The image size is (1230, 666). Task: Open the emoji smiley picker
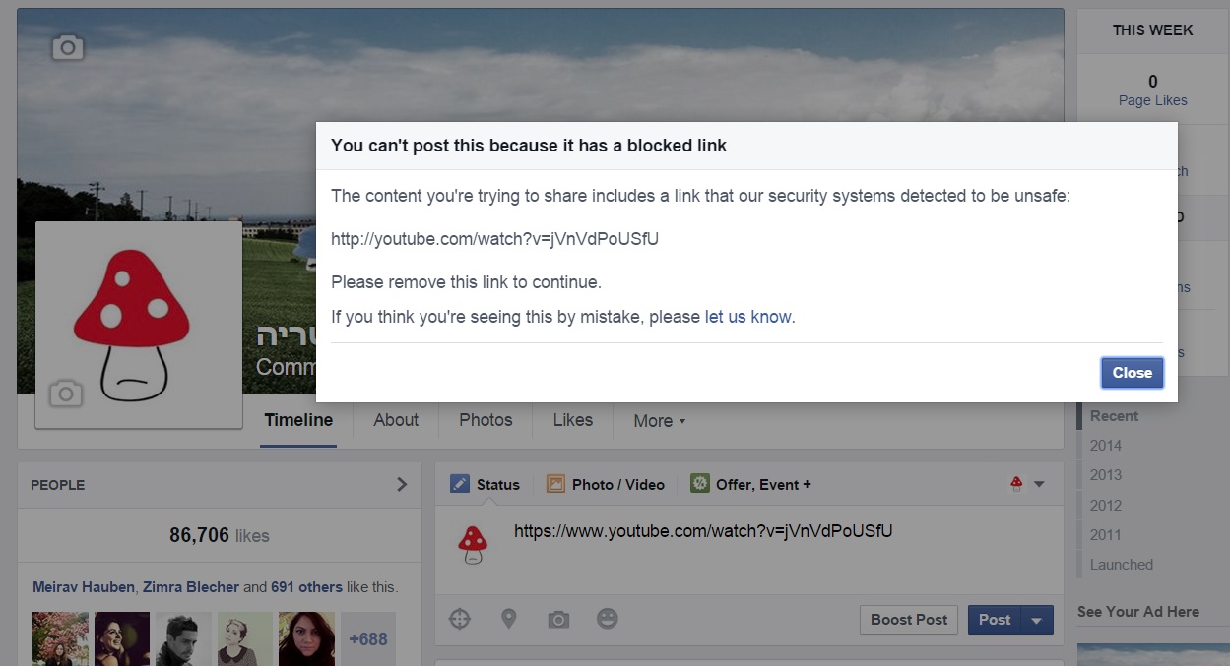tap(608, 619)
